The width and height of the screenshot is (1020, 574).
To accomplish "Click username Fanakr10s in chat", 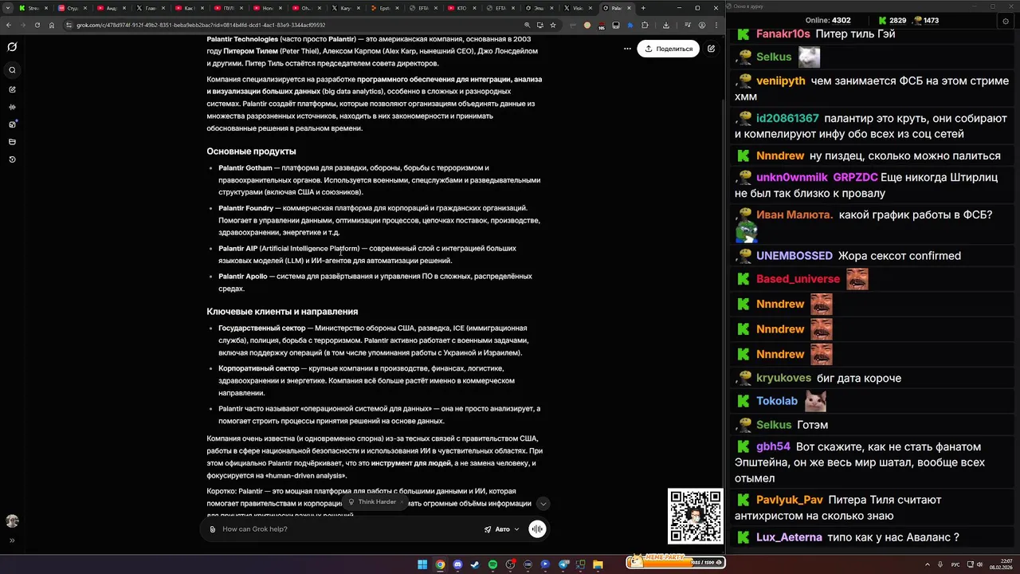I will pyautogui.click(x=783, y=34).
